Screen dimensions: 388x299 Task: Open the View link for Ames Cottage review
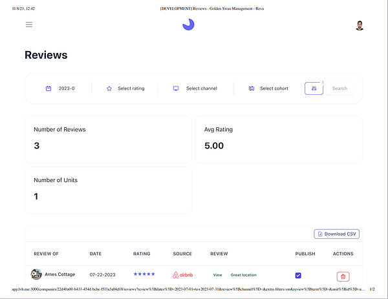(x=217, y=275)
